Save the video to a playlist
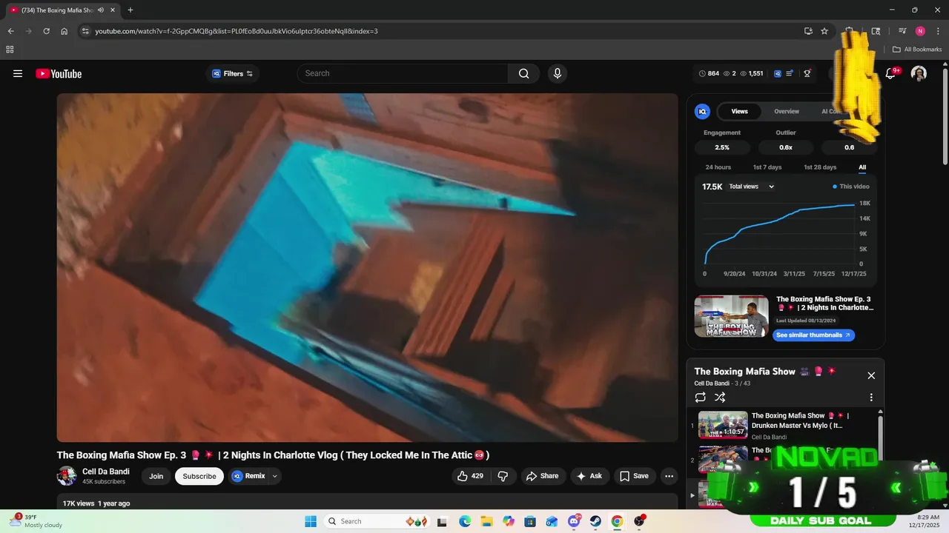949x533 pixels. click(x=635, y=476)
